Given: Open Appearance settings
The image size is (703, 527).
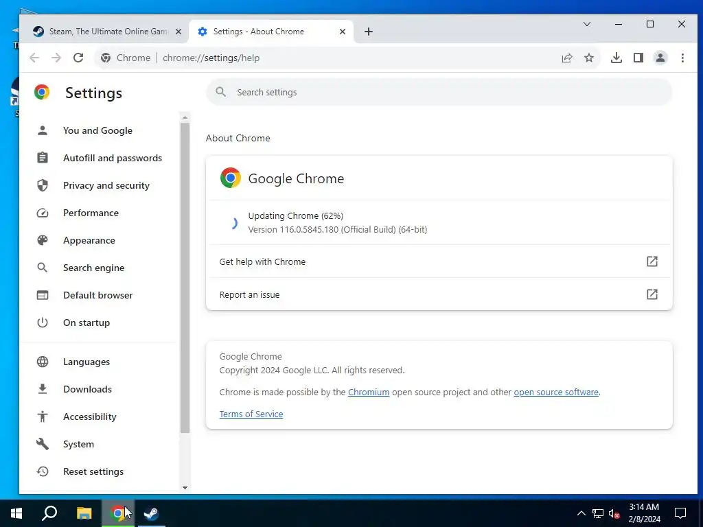Looking at the screenshot, I should 89,240.
